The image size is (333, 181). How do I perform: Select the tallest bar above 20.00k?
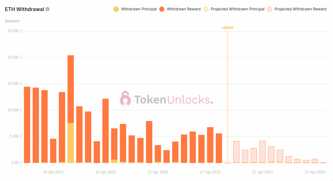[71, 88]
